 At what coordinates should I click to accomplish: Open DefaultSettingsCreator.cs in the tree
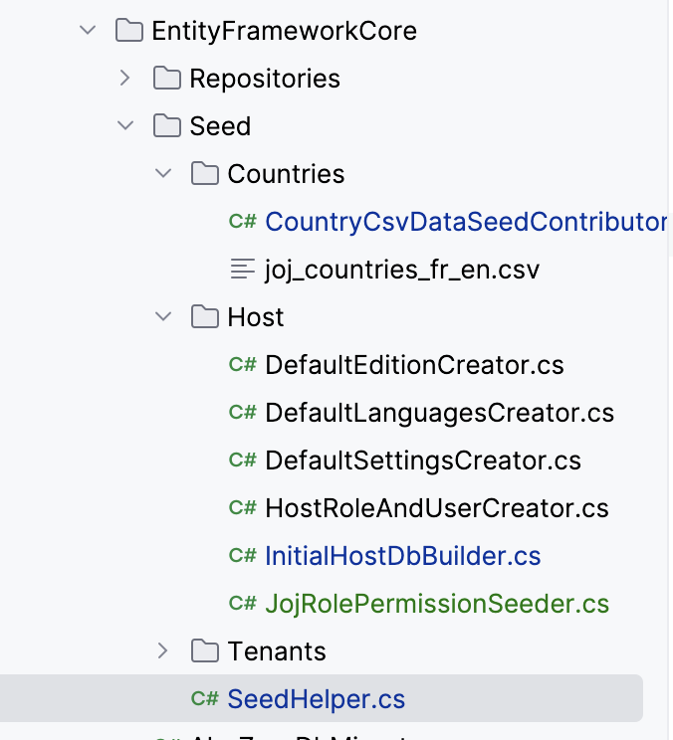(x=422, y=461)
